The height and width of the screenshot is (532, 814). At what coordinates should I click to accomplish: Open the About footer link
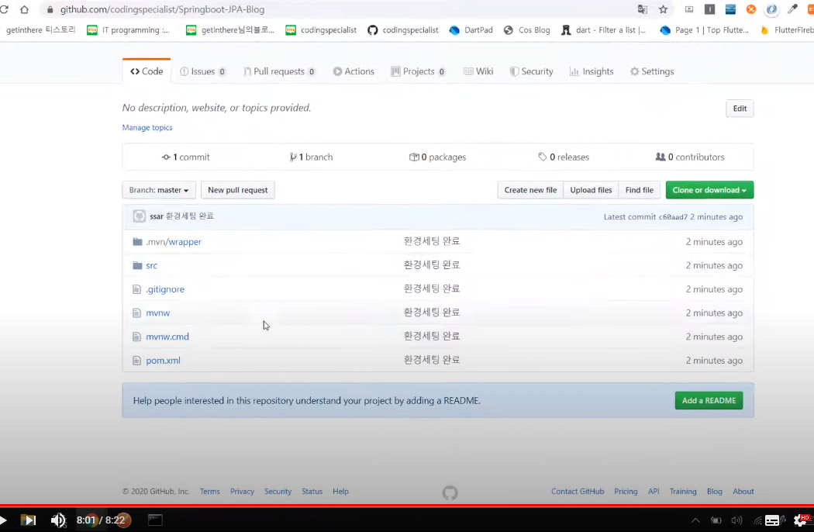tap(743, 492)
